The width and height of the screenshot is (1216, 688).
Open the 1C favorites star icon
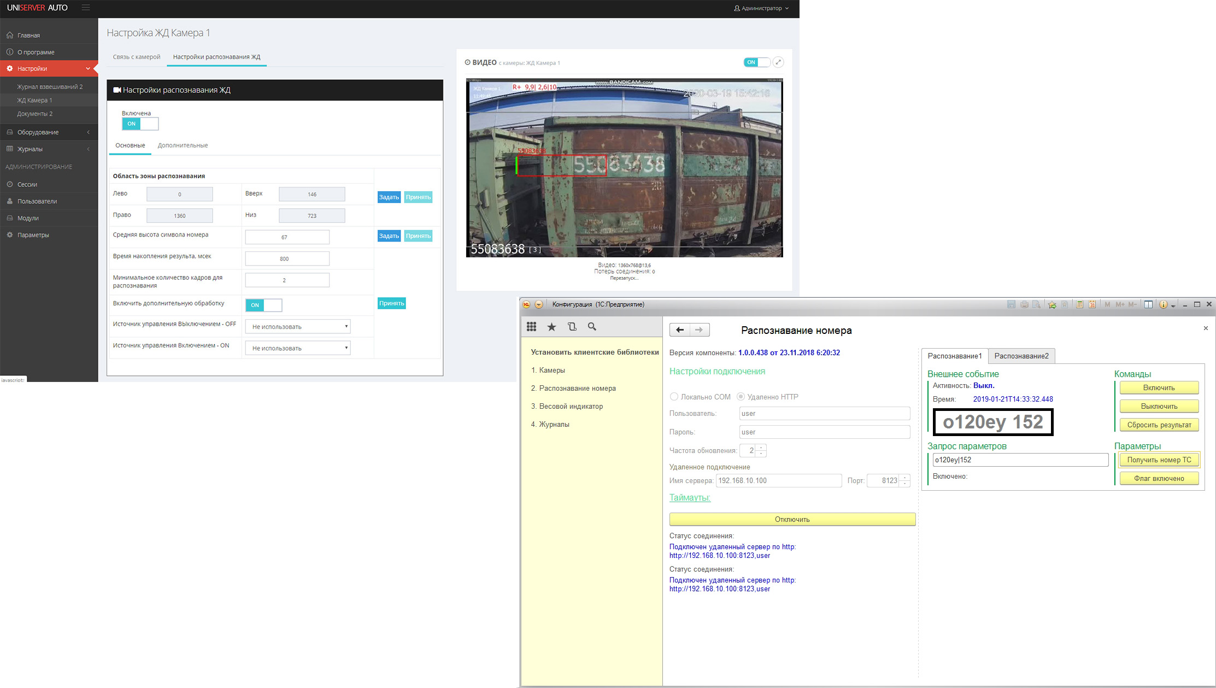click(x=551, y=327)
